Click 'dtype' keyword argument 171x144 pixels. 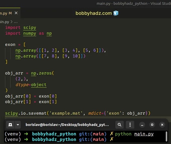[x=22, y=85]
